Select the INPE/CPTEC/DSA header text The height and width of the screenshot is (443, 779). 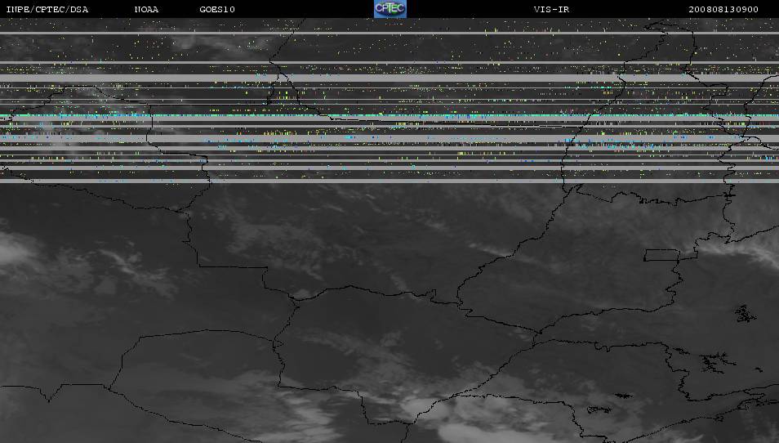[x=47, y=10]
